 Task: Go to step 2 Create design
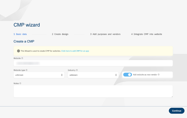click(x=60, y=34)
